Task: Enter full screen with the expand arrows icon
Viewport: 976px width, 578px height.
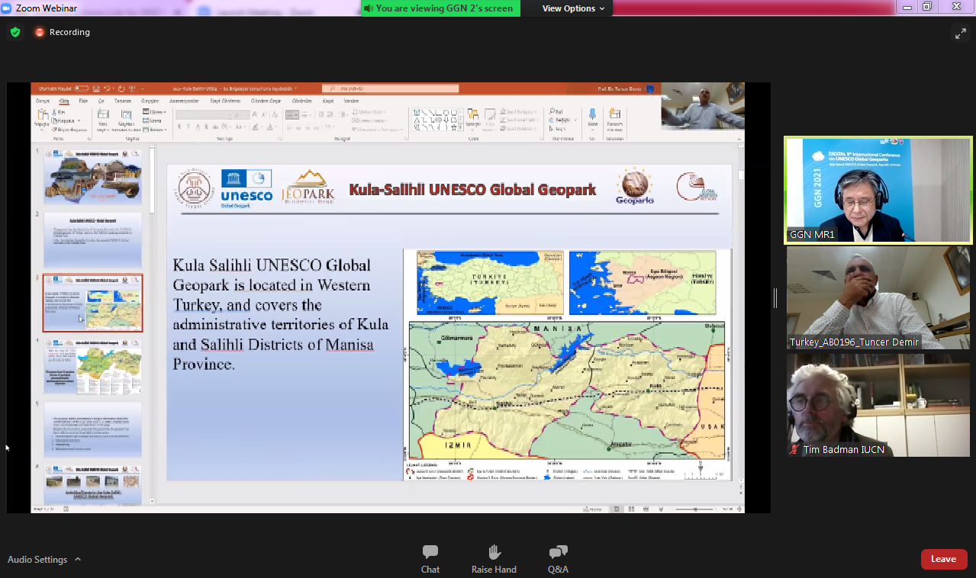Action: pos(960,33)
